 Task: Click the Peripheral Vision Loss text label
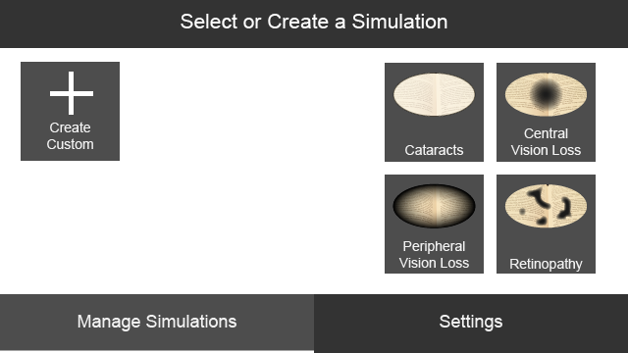(x=434, y=255)
